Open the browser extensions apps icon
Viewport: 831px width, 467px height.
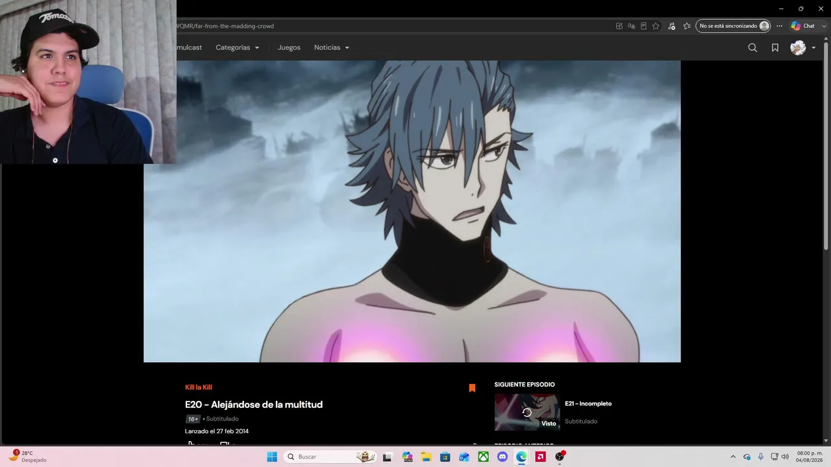(x=619, y=26)
